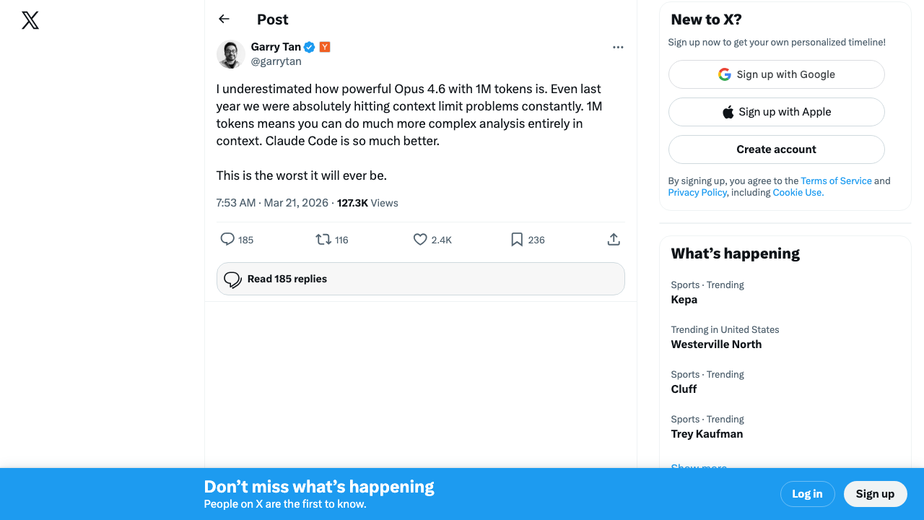The width and height of the screenshot is (924, 520).
Task: Open the Kepa trending topic
Action: point(684,300)
